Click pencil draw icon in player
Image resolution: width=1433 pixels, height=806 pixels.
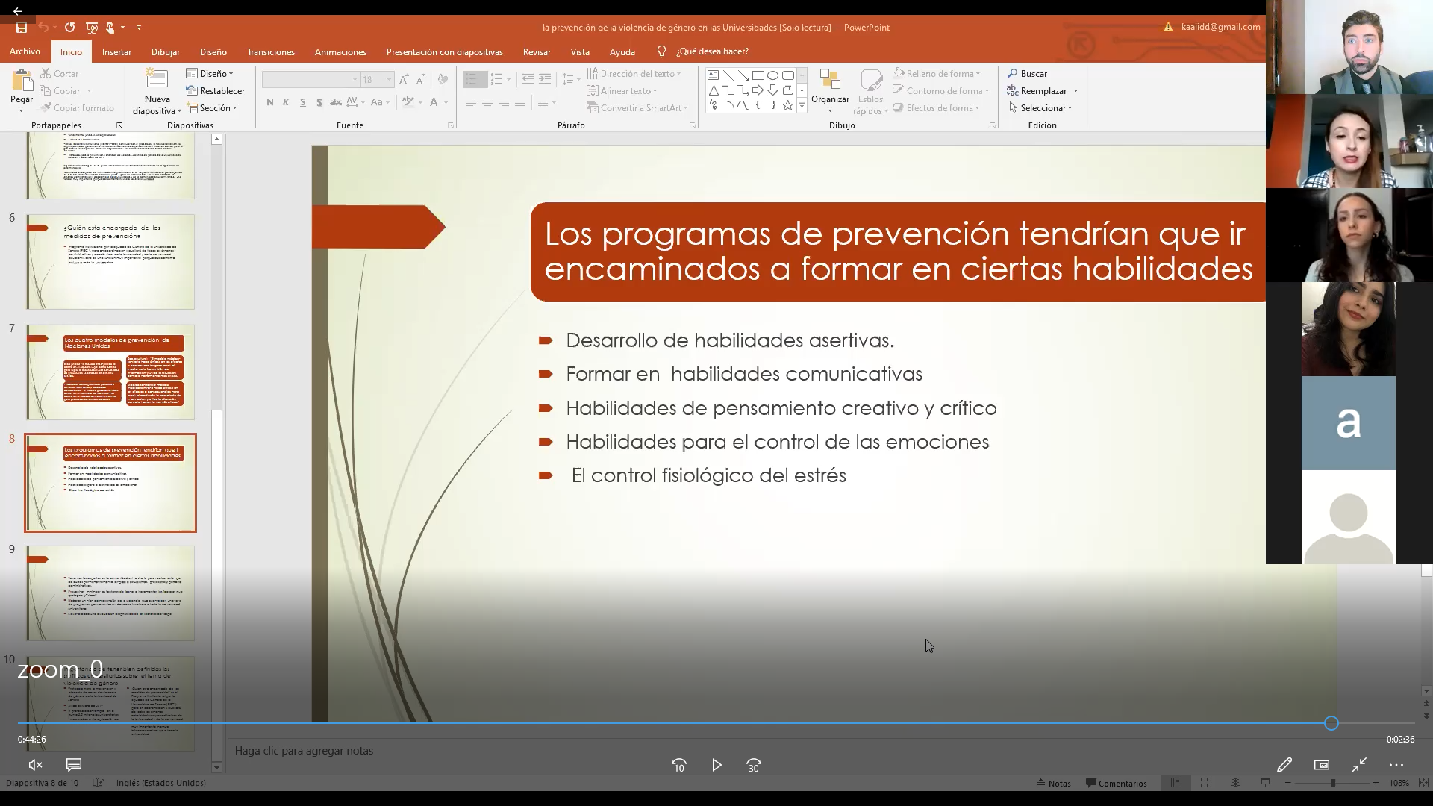click(1284, 765)
